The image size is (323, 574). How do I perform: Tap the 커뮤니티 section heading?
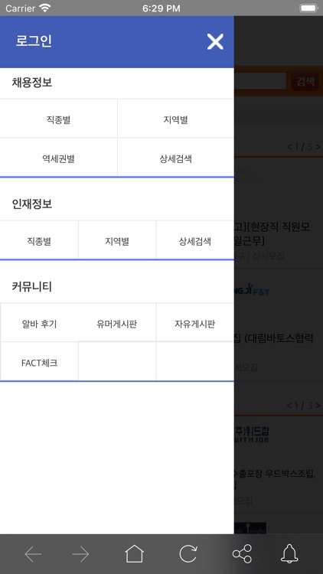click(32, 287)
